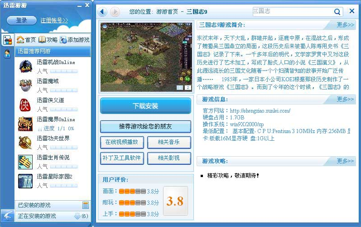The image size is (361, 227).
Task: Open 相关音乐 related music button
Action: tap(169, 142)
